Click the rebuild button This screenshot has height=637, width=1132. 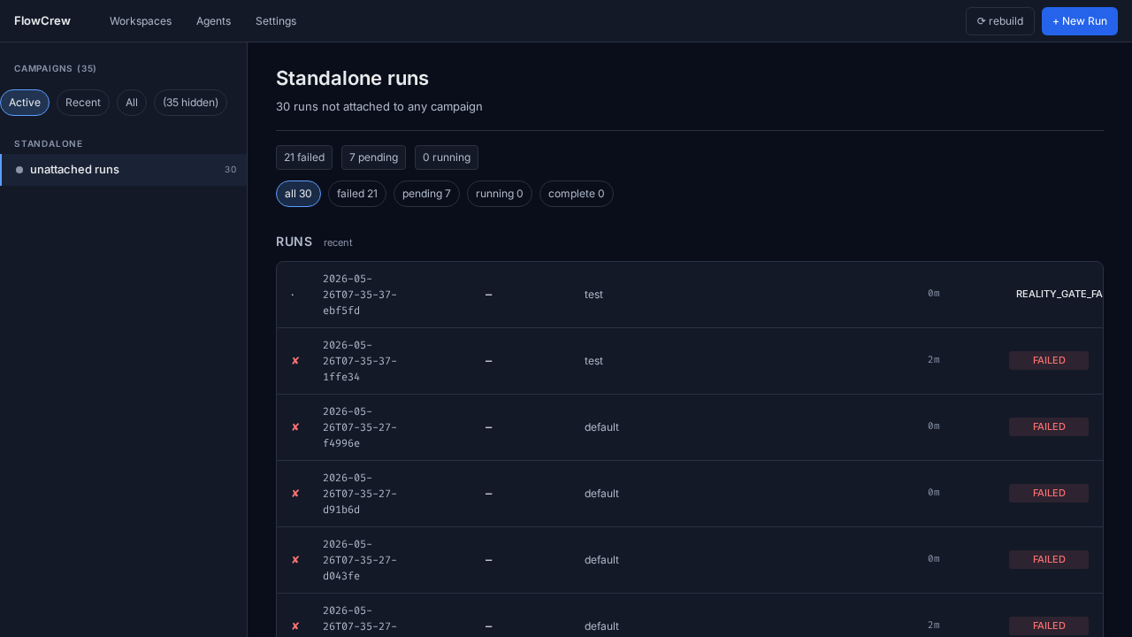1000,21
